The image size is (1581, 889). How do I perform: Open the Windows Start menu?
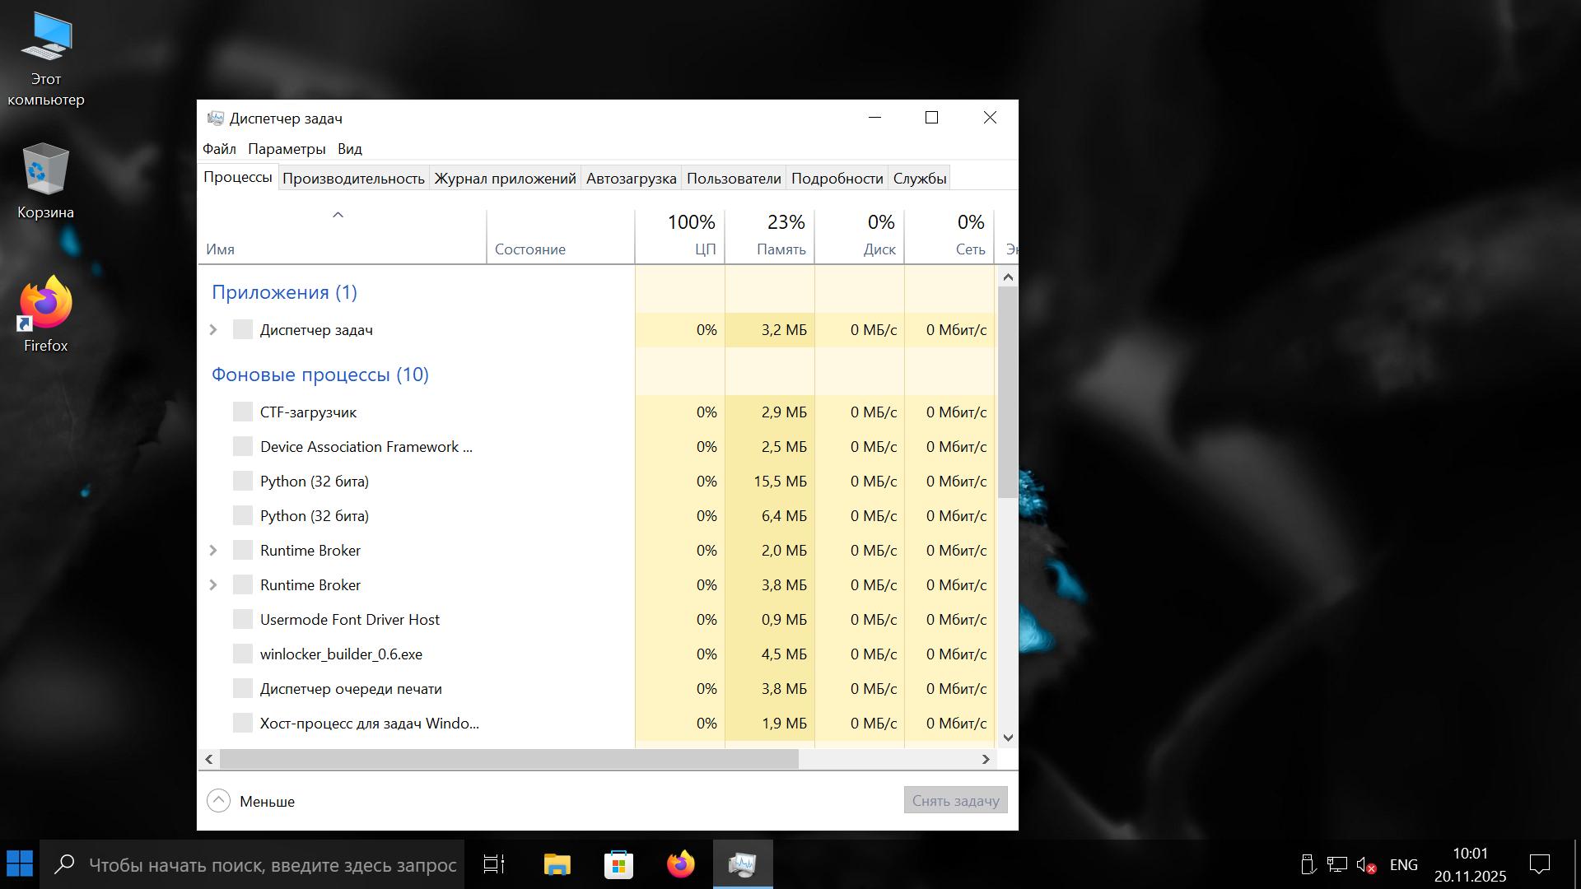pyautogui.click(x=20, y=864)
